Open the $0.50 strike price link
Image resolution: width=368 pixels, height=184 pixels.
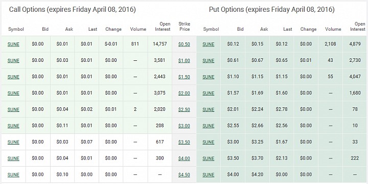pyautogui.click(x=184, y=44)
